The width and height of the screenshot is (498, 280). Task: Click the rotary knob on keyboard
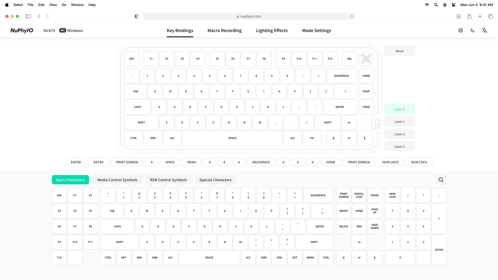pos(366,59)
